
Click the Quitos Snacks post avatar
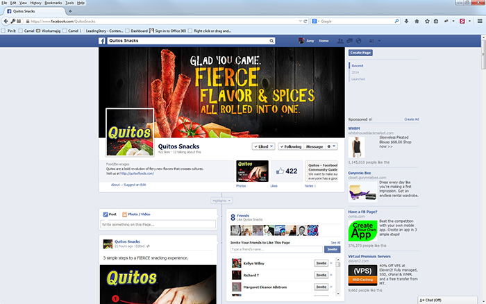tap(108, 244)
